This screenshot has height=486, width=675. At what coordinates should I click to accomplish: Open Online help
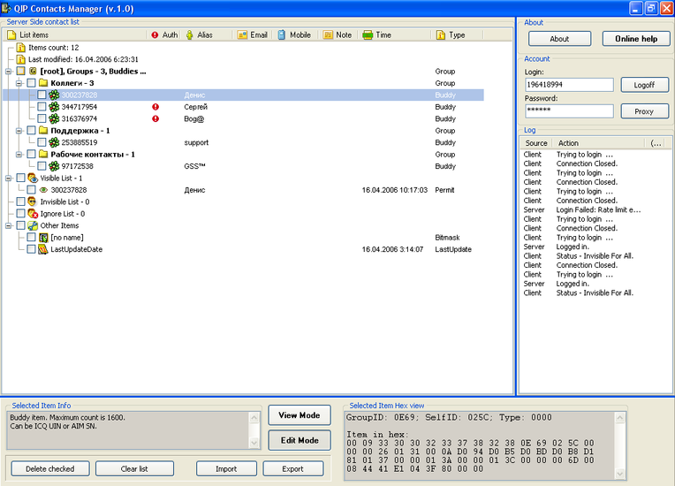click(636, 39)
